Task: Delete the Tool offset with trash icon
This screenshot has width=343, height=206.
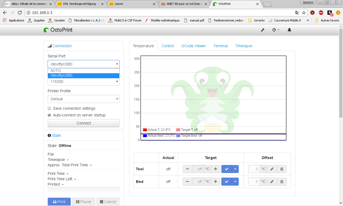Action: tap(282, 169)
